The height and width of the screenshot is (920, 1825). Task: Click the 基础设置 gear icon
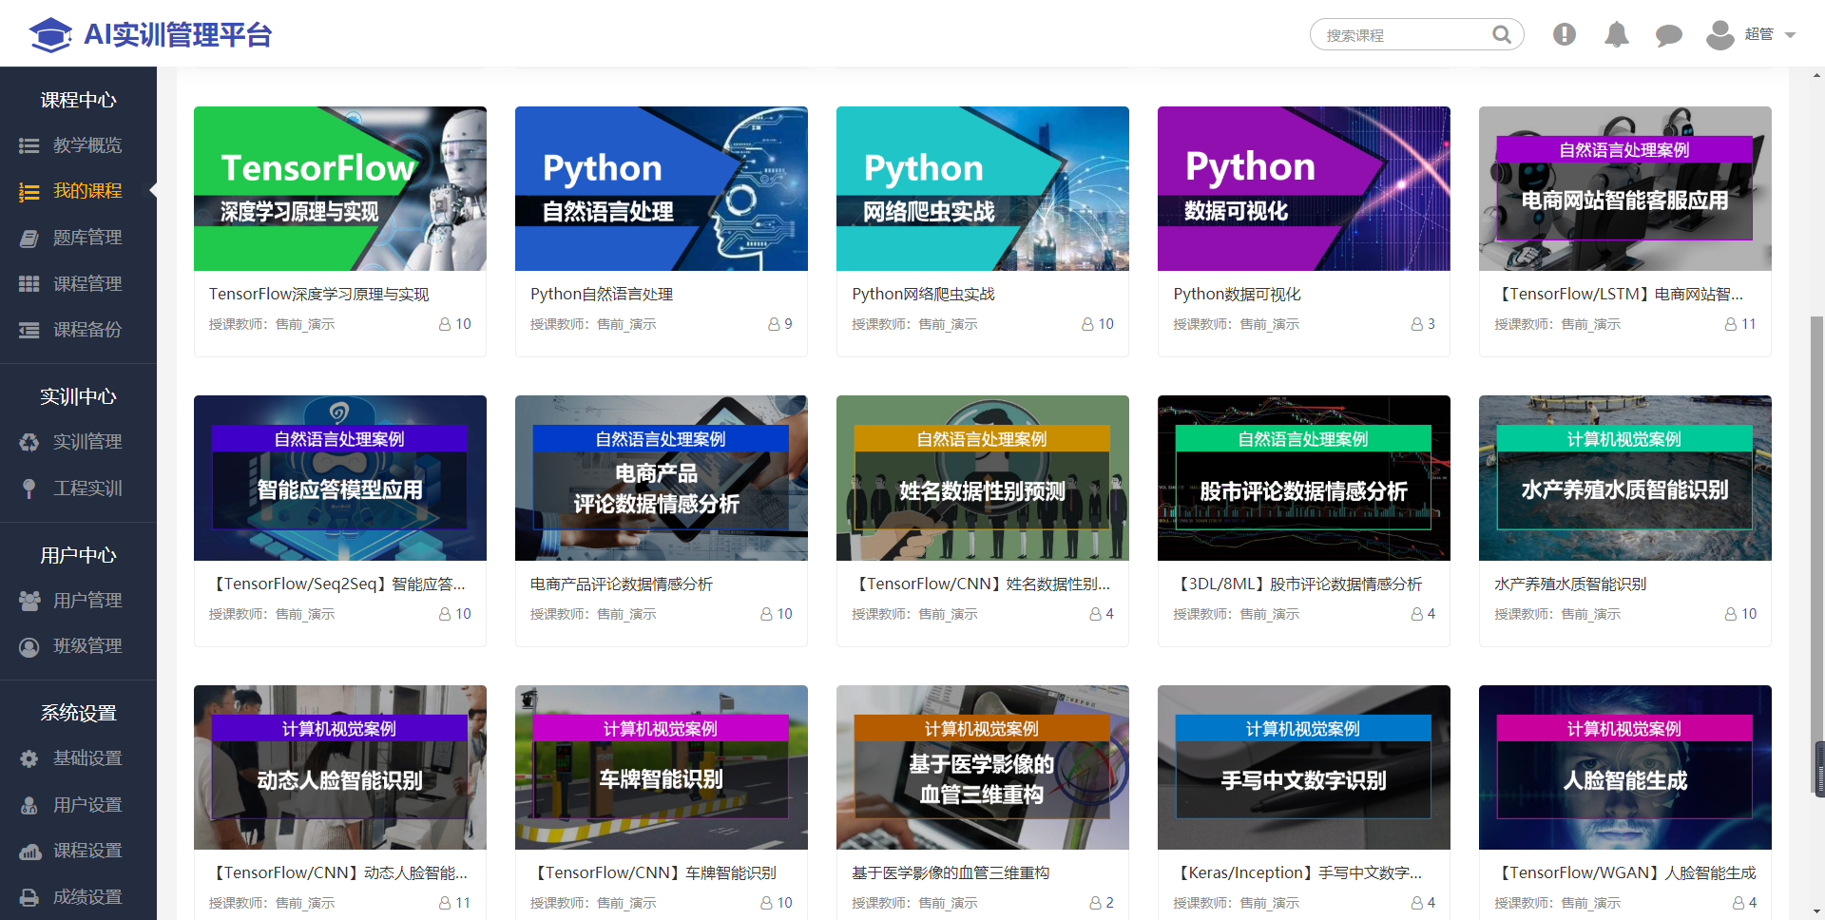tap(29, 758)
